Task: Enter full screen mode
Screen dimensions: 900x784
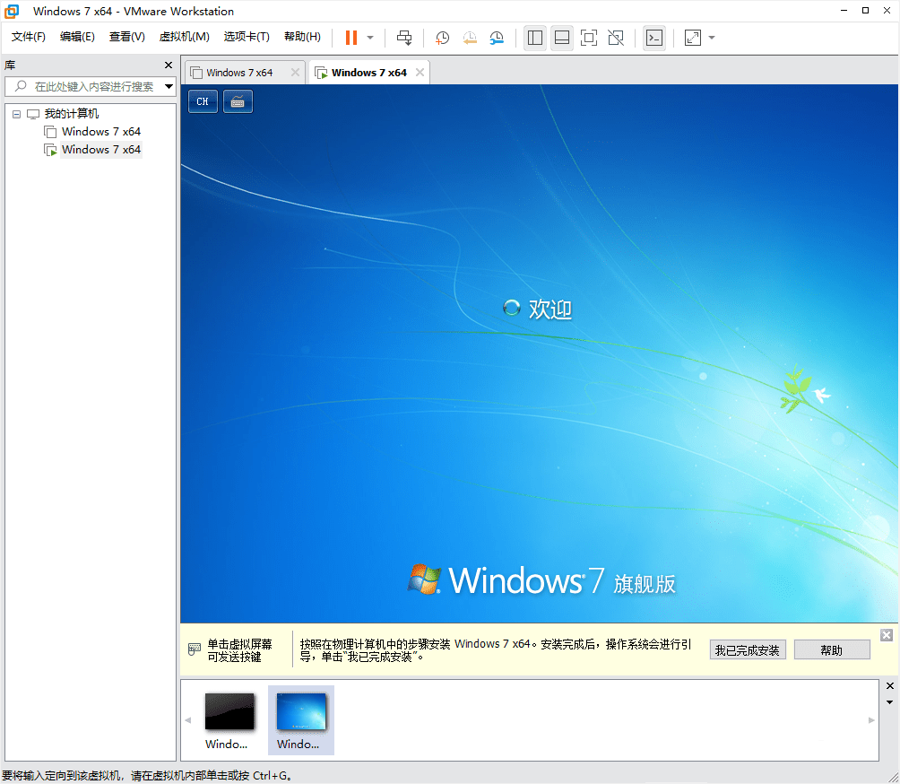Action: 589,38
